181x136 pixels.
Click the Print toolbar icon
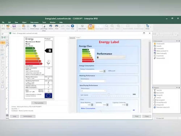[x=56, y=27]
